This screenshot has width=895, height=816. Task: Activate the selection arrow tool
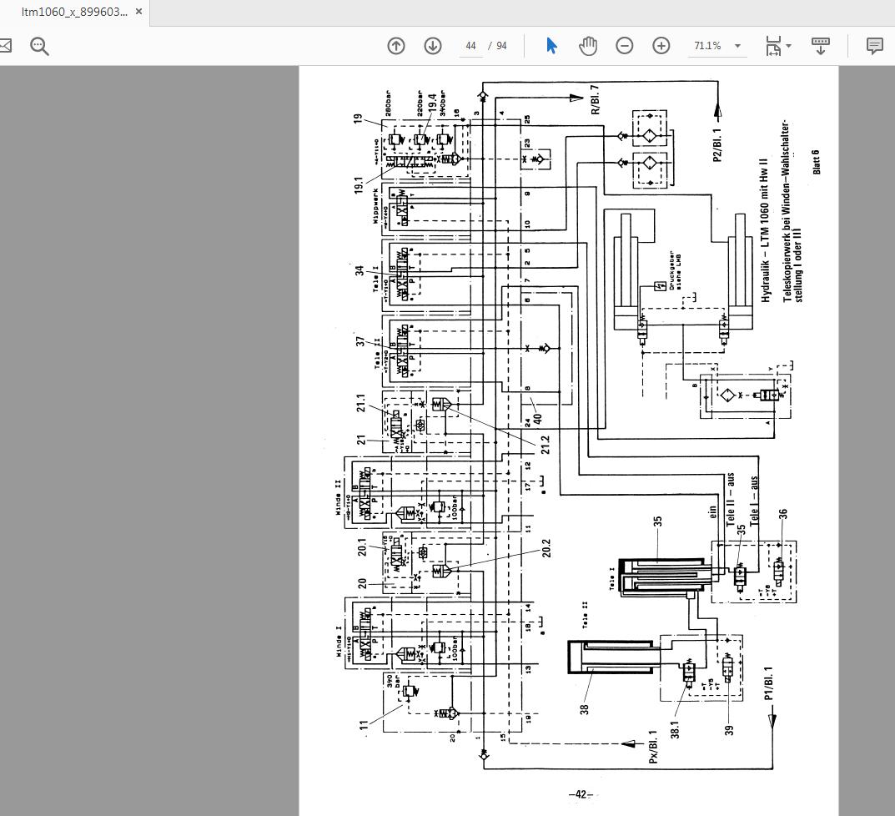[x=551, y=46]
